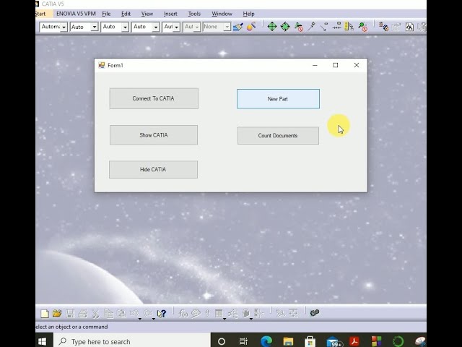
Task: Click the New document icon
Action: [45, 313]
